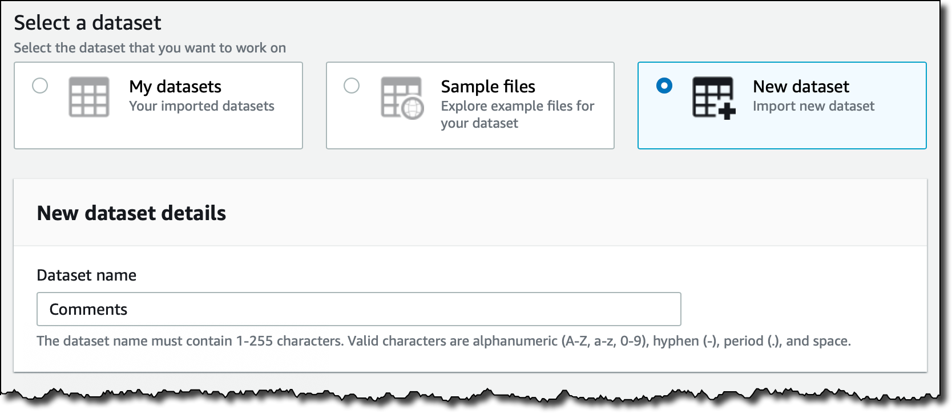The height and width of the screenshot is (414, 952).
Task: Click the word "Comments" in the name field
Action: pyautogui.click(x=88, y=309)
